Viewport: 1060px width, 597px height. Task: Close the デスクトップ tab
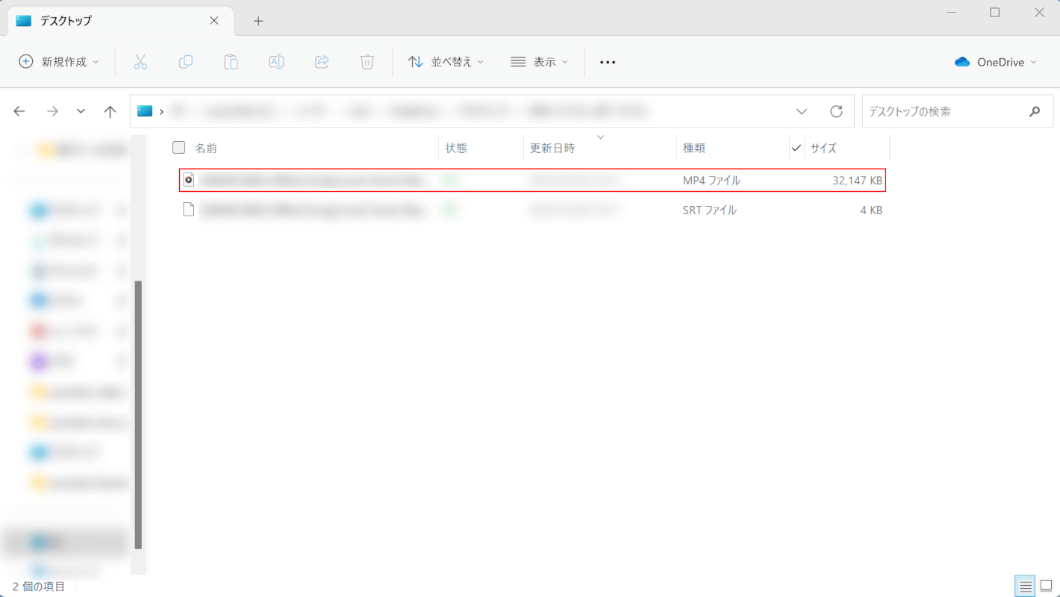coord(214,21)
